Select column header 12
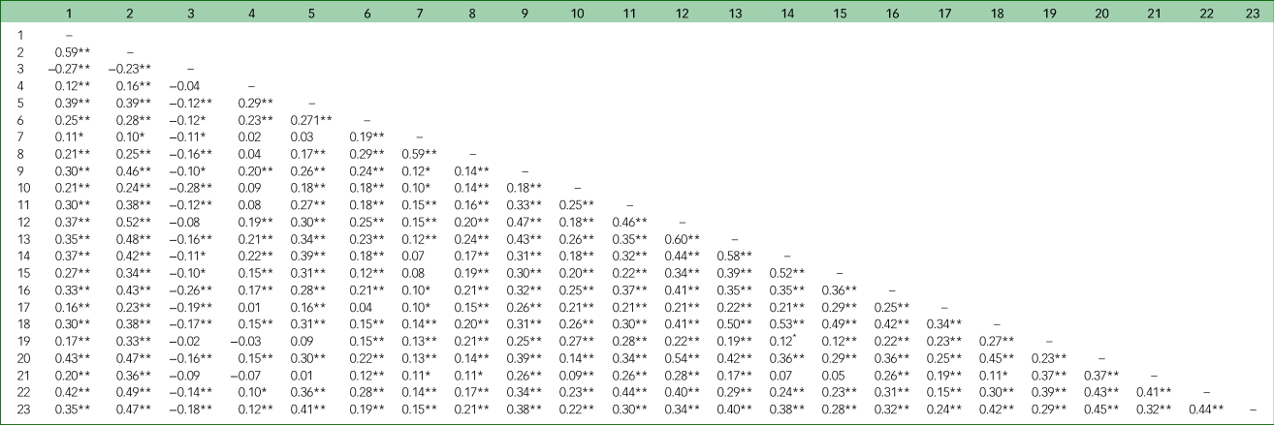 (683, 12)
